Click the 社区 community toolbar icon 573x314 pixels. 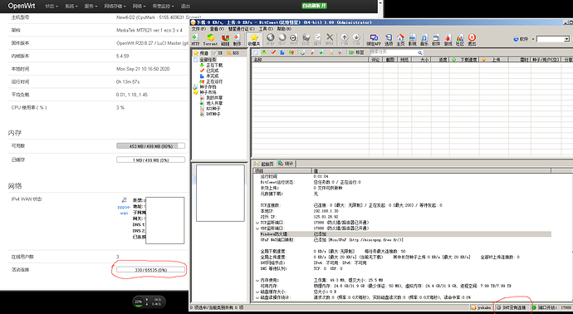(460, 39)
